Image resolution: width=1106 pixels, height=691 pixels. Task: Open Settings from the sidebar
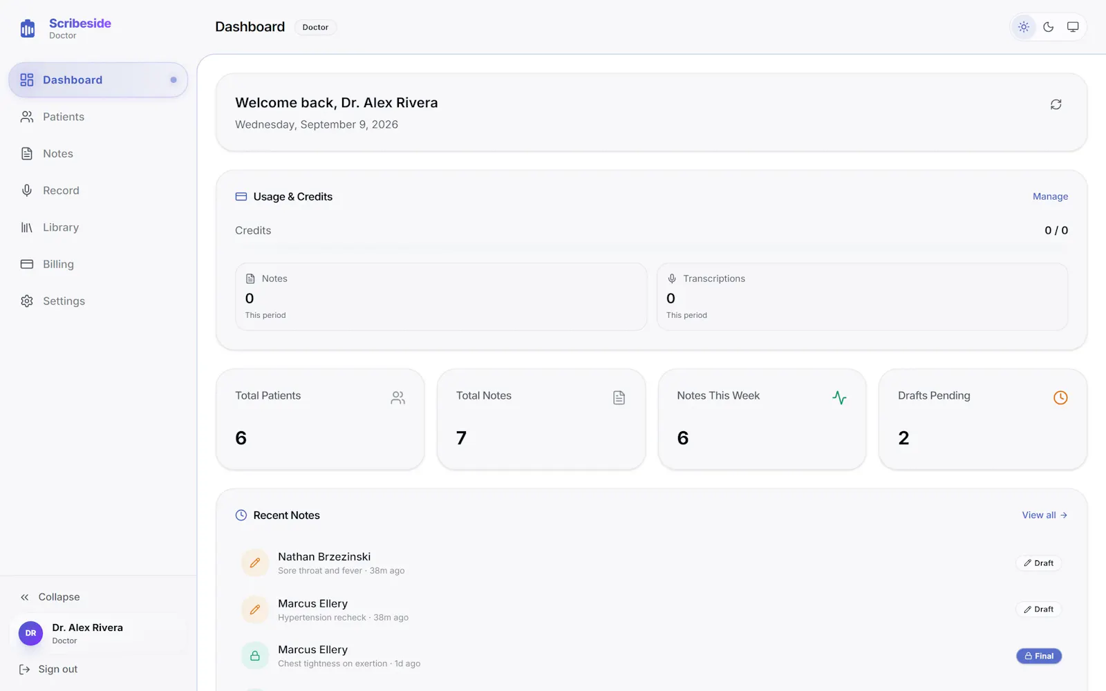(x=98, y=301)
